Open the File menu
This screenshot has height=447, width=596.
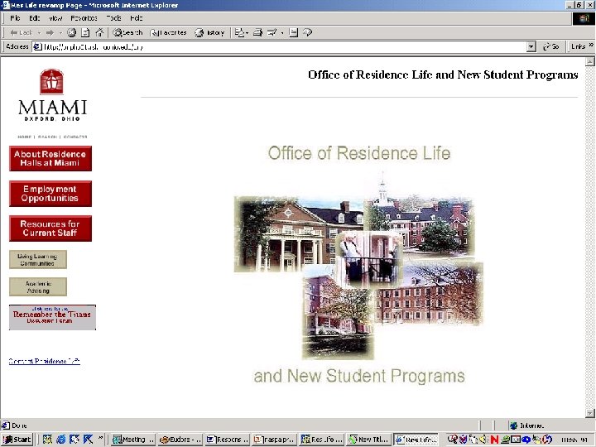tap(15, 18)
